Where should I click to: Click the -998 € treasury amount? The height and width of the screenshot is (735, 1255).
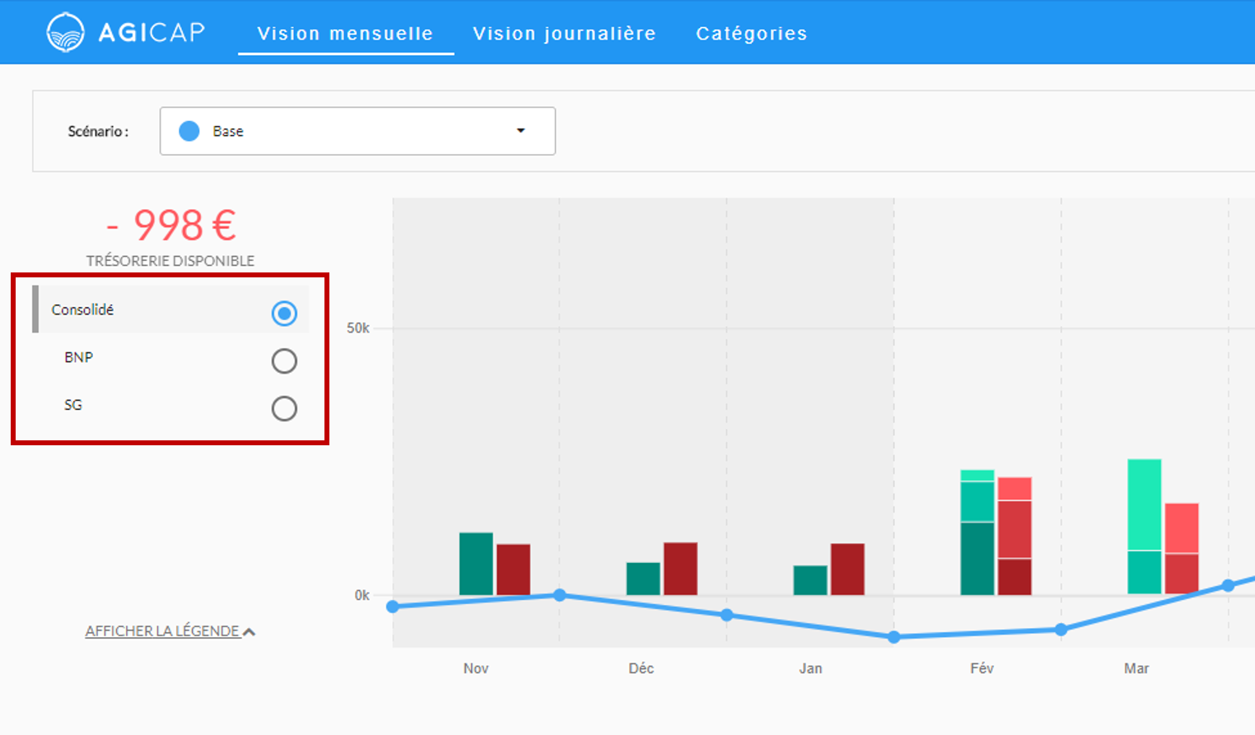(x=171, y=226)
